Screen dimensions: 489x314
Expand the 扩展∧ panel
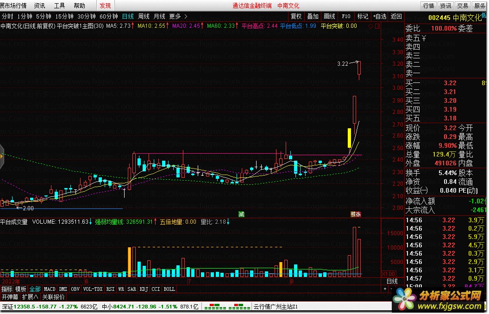pyautogui.click(x=30, y=297)
